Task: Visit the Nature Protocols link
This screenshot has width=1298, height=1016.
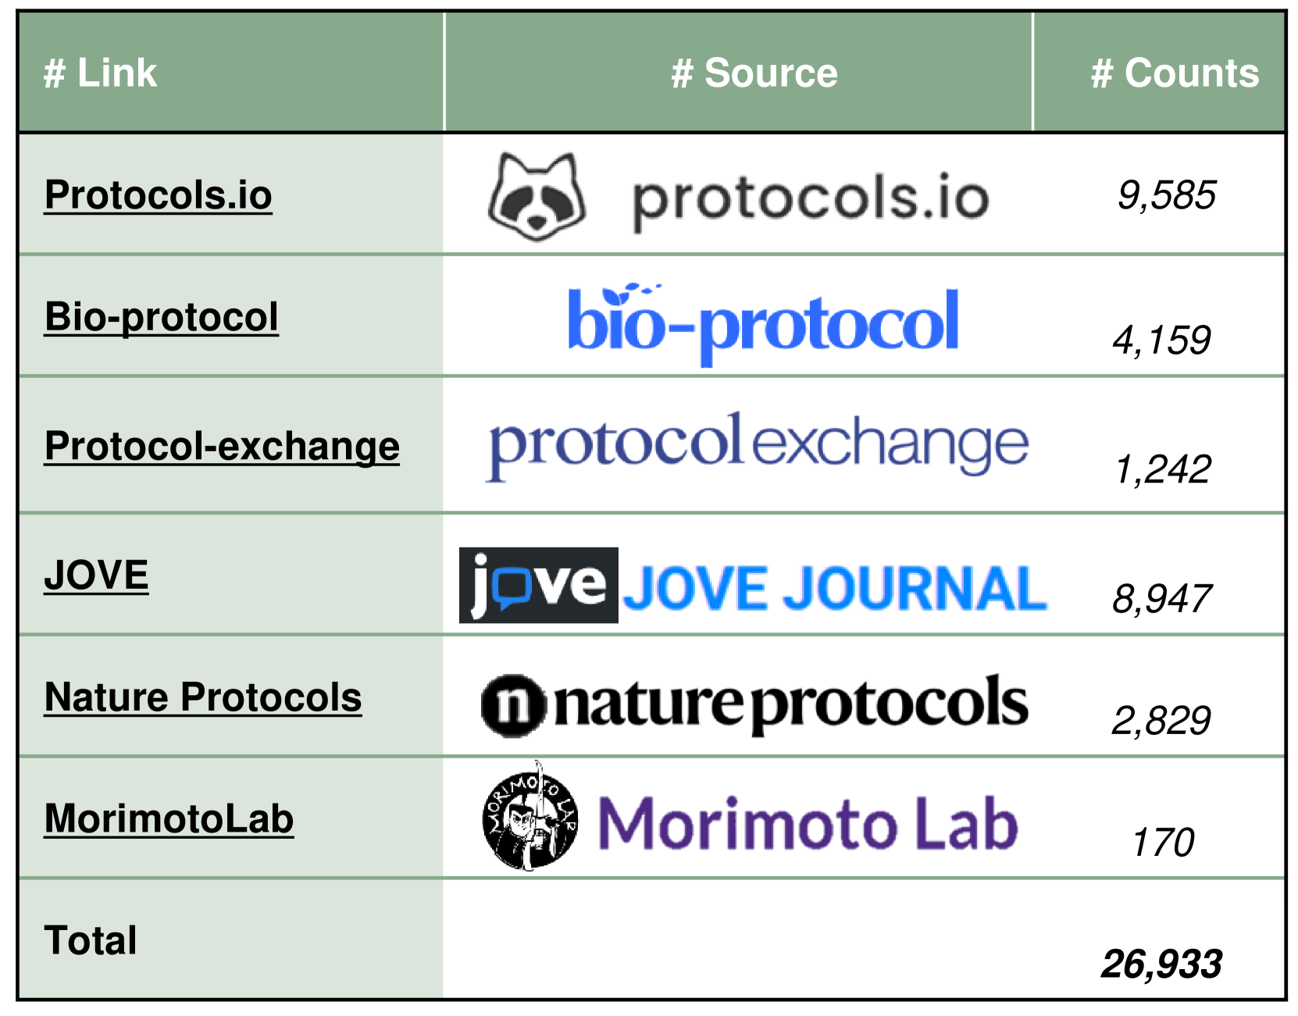Action: pyautogui.click(x=203, y=697)
